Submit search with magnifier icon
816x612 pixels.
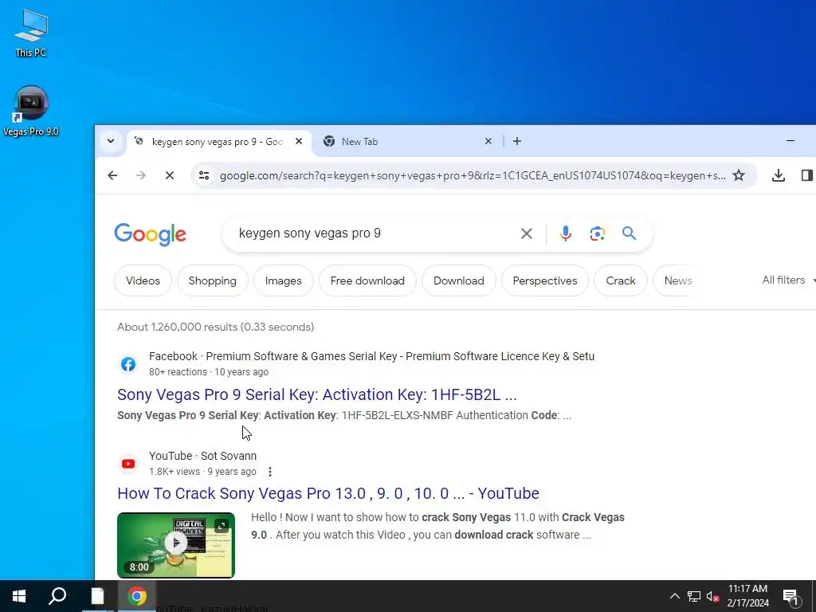pyautogui.click(x=630, y=233)
